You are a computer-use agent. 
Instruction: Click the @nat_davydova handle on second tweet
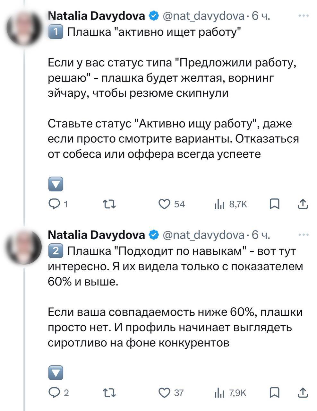click(204, 235)
